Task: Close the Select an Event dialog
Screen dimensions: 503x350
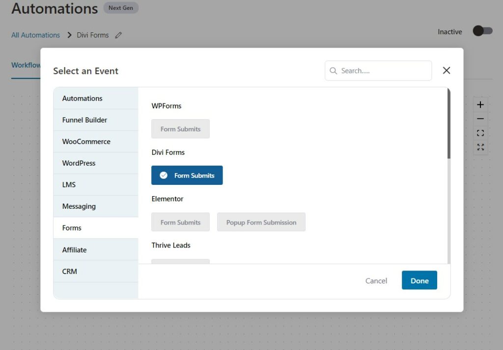Action: (x=446, y=71)
